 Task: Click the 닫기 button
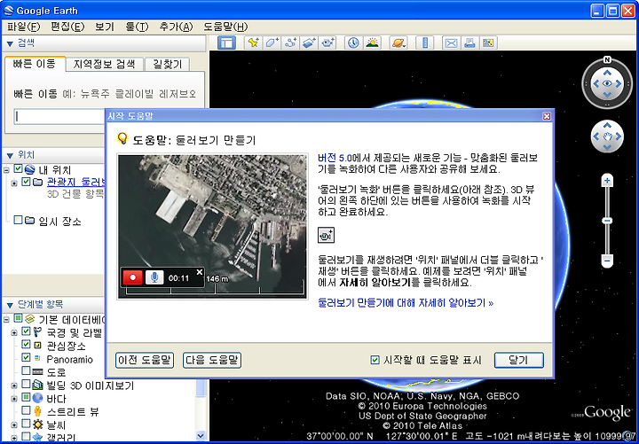(519, 360)
